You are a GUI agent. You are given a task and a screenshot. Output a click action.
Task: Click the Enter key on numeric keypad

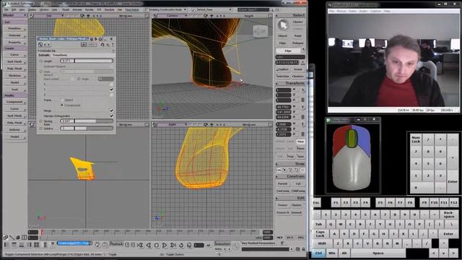453,181
